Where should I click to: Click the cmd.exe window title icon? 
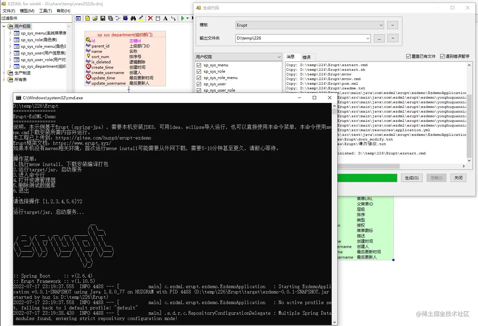[x=19, y=98]
